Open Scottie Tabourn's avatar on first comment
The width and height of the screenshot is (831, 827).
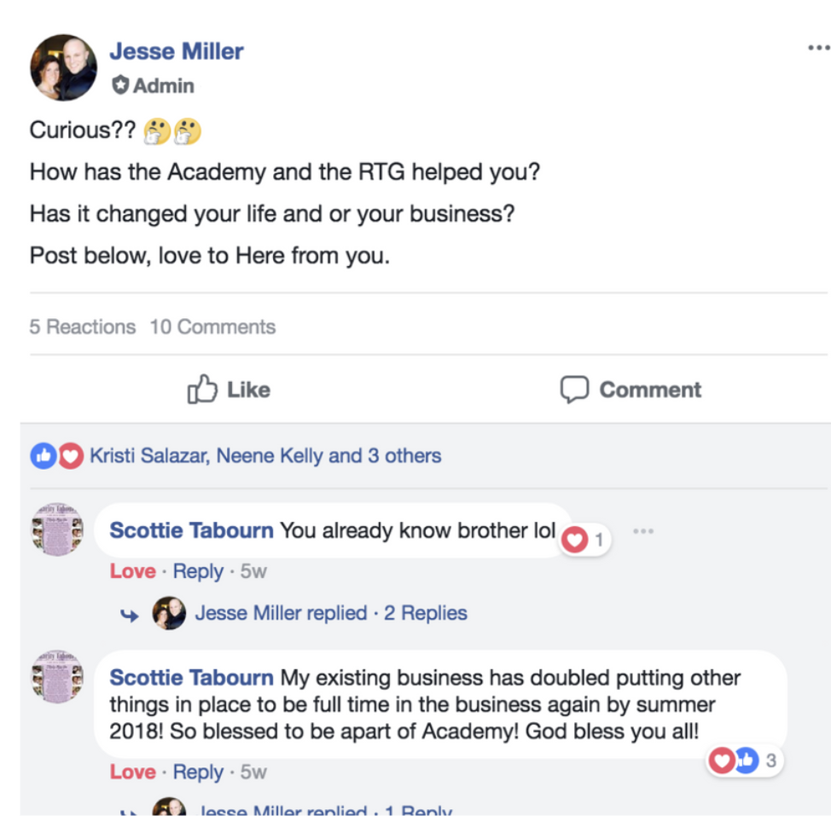57,529
